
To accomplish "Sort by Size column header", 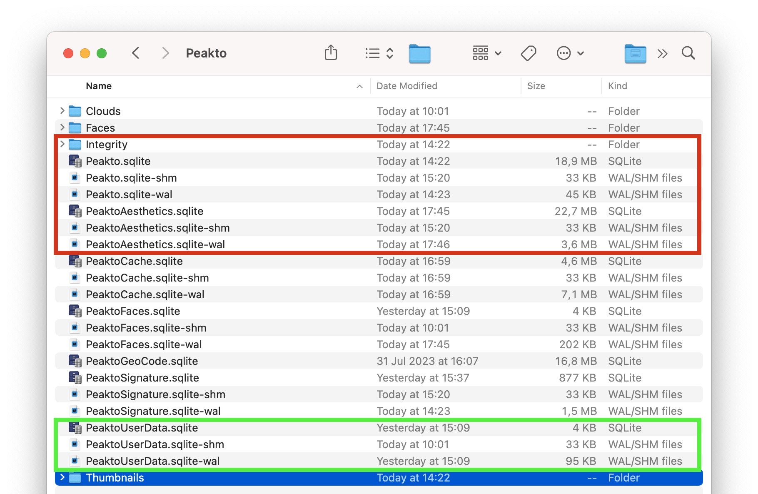I will coord(536,86).
